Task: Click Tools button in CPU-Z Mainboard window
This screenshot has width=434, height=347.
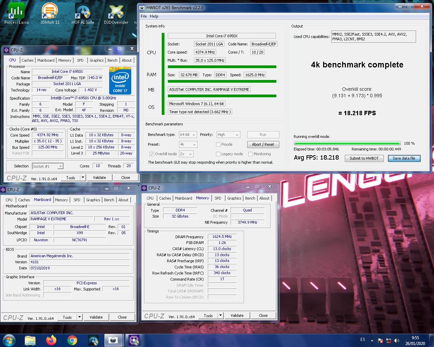Action: click(x=67, y=318)
